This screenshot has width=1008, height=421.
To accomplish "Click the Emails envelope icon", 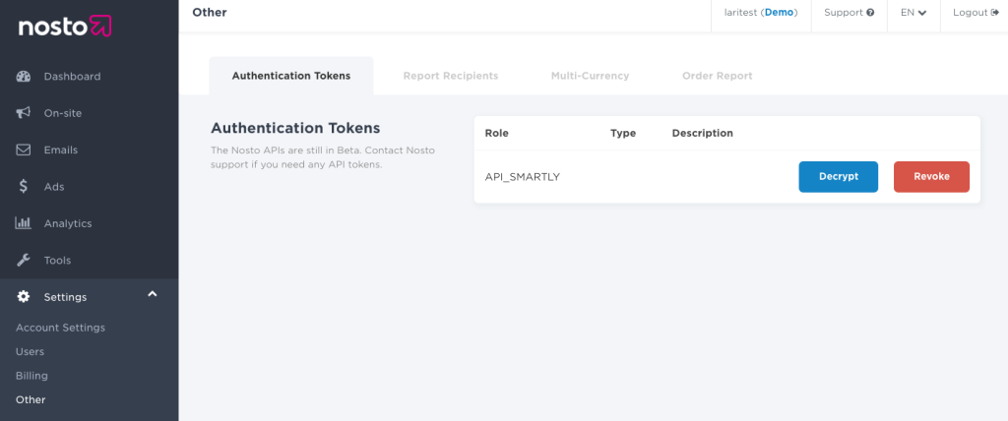I will point(24,150).
